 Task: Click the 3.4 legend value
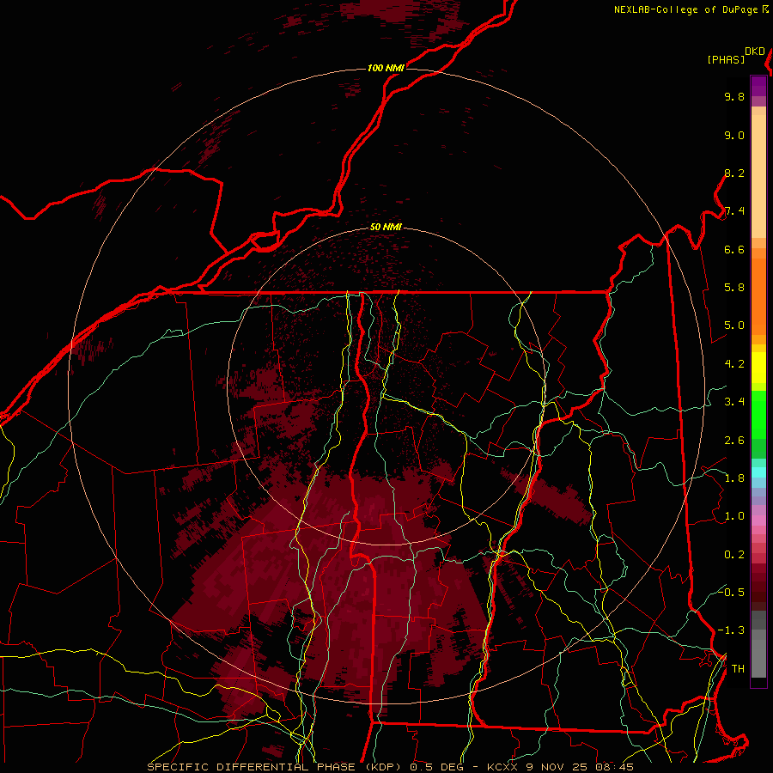pos(734,402)
